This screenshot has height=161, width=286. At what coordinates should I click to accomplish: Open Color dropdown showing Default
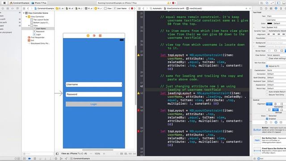click(280, 23)
